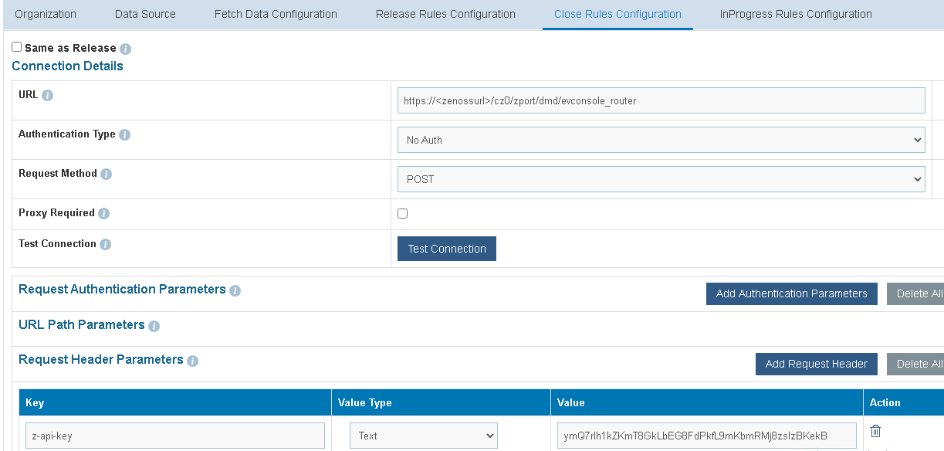Click Add Authentication Parameters button
Screen dimensions: 944x451
pos(791,293)
